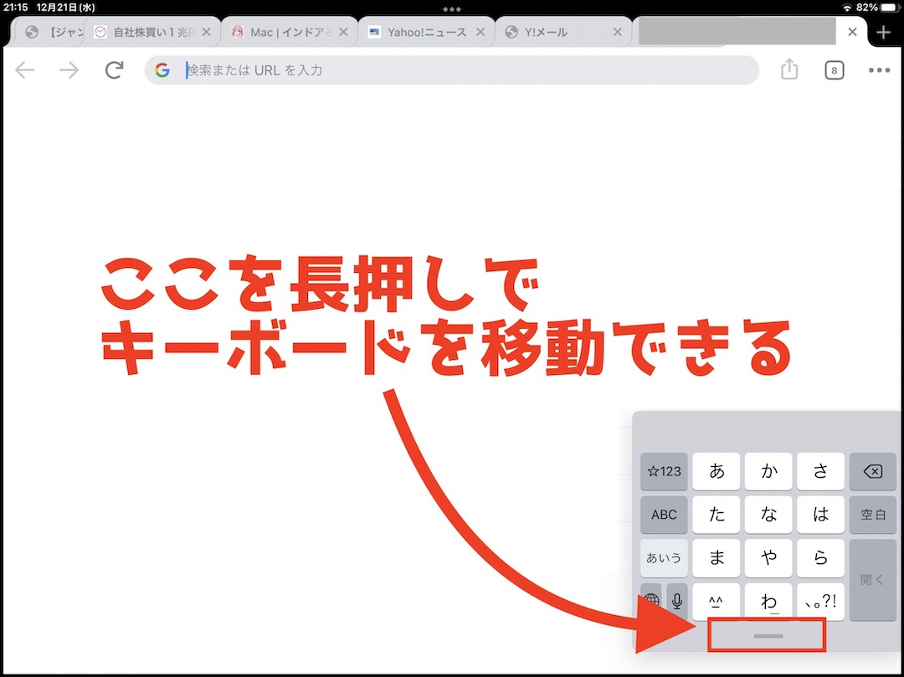Go forward with the right arrow
Screen dimensions: 904x677
coord(69,70)
